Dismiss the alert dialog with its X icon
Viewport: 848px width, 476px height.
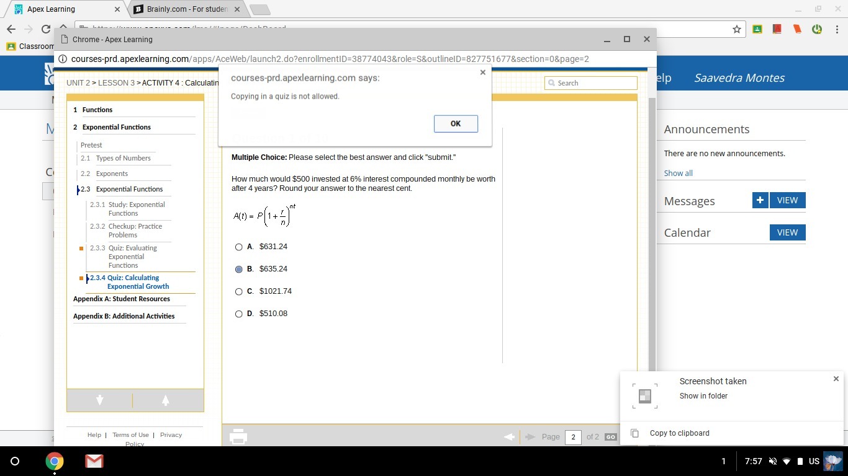[483, 73]
